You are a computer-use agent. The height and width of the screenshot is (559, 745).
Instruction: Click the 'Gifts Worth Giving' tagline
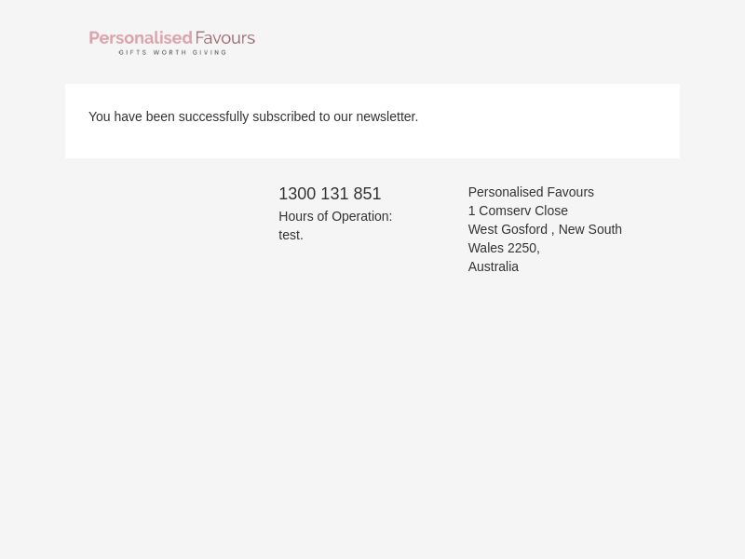(x=172, y=52)
